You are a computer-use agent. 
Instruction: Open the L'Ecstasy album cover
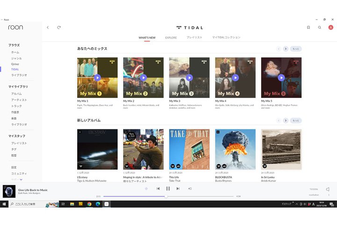pyautogui.click(x=97, y=149)
